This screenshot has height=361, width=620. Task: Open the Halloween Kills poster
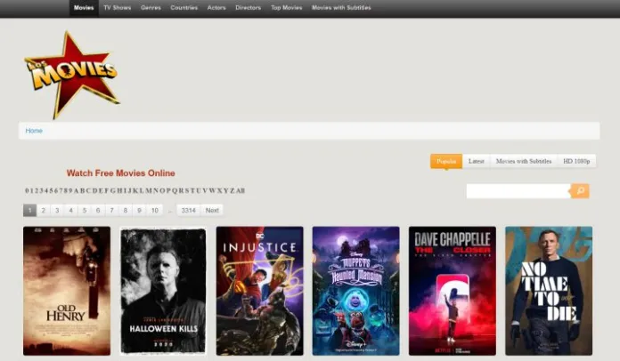pyautogui.click(x=163, y=291)
